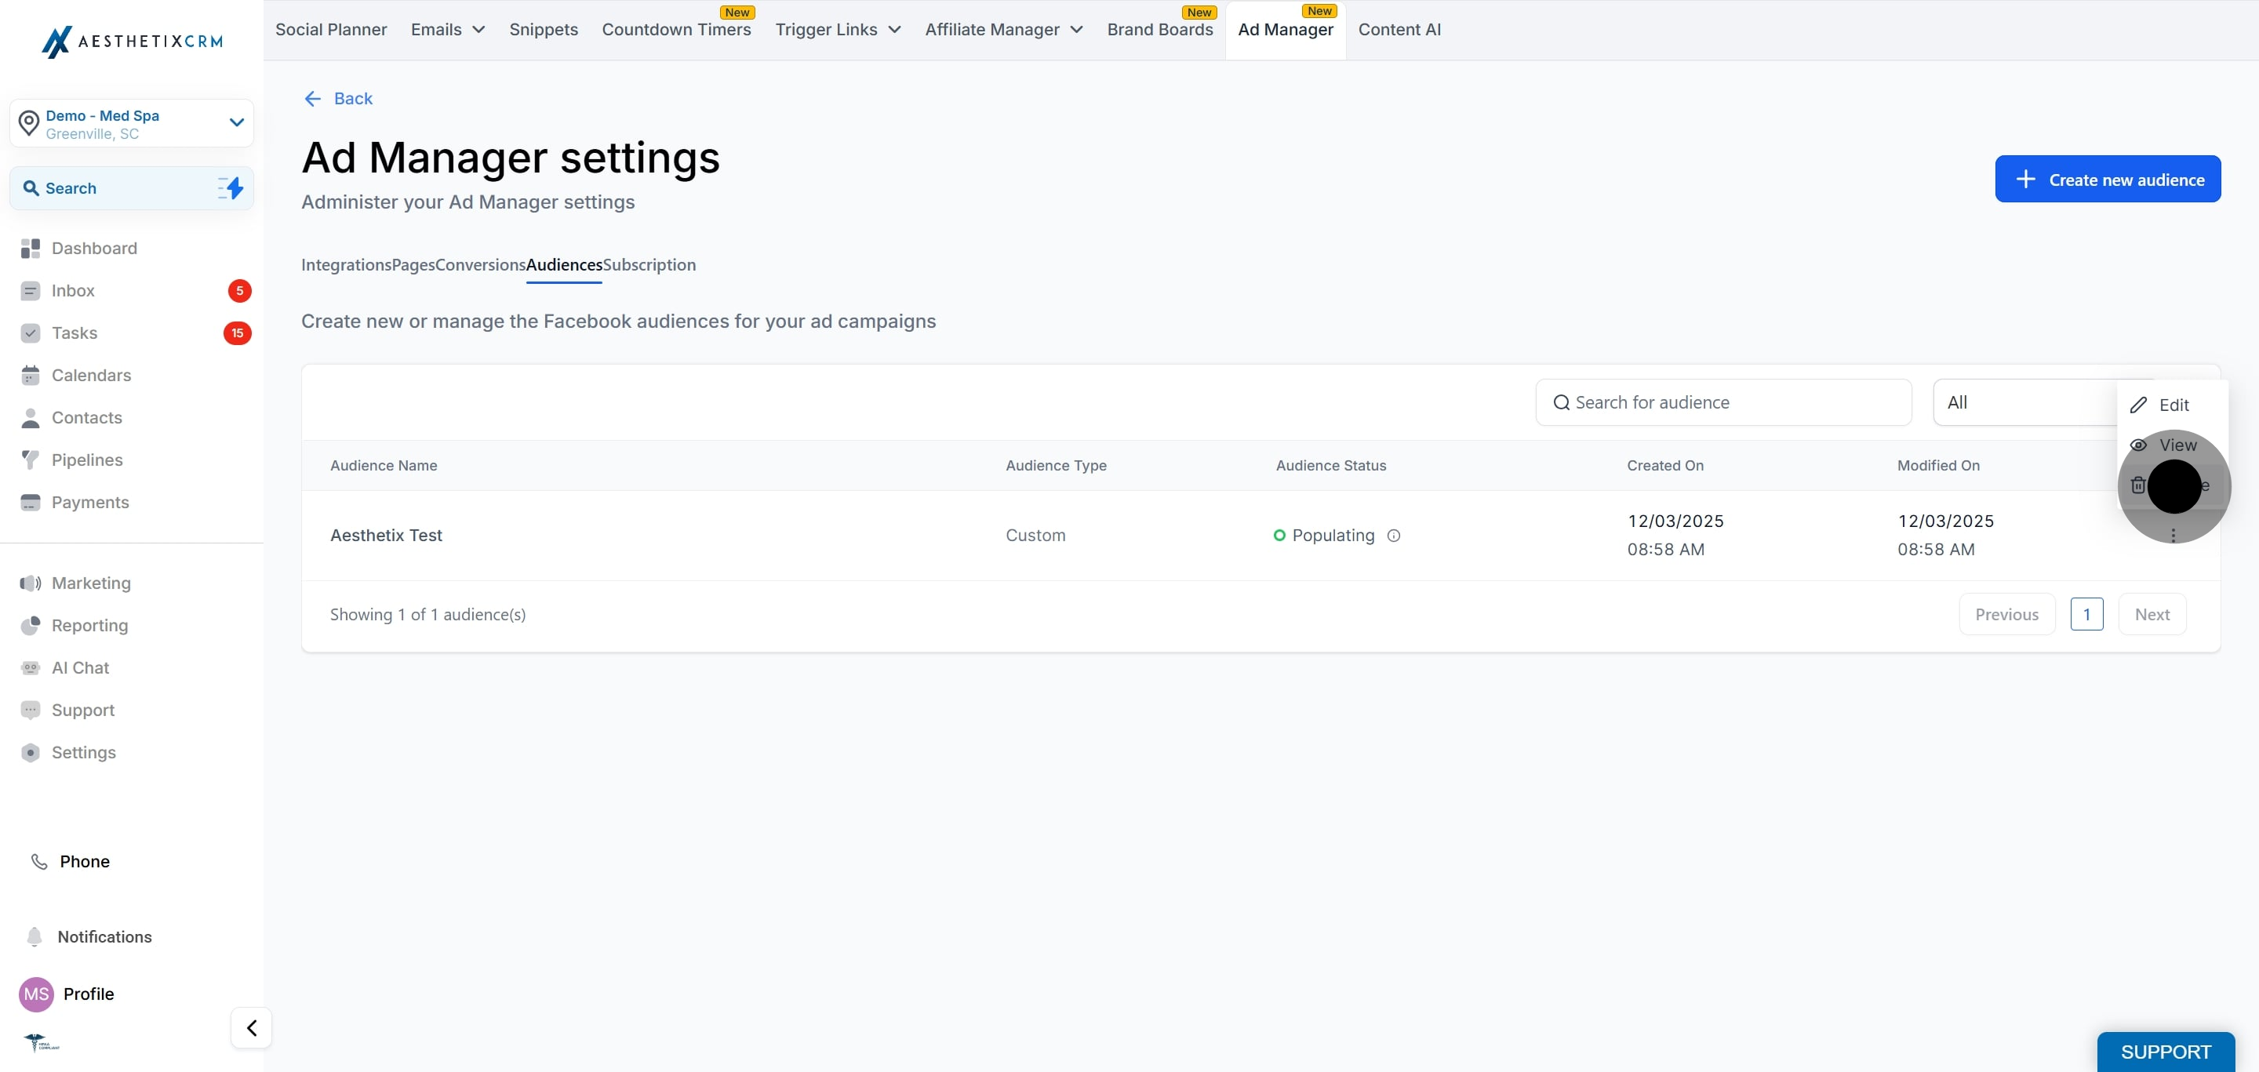The width and height of the screenshot is (2259, 1072).
Task: Expand the Affiliate Manager dropdown
Action: [x=1003, y=30]
